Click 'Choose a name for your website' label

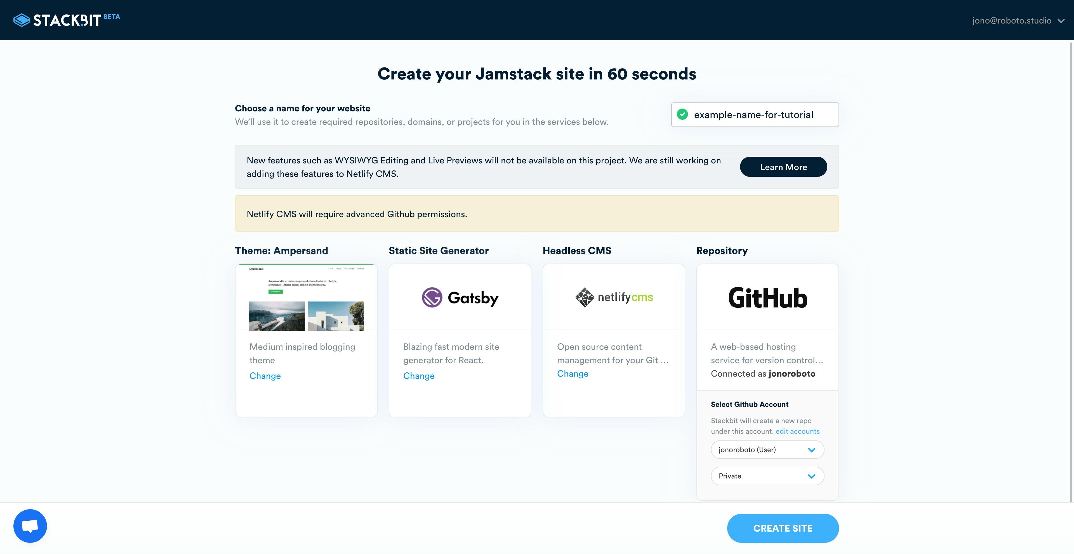click(302, 109)
